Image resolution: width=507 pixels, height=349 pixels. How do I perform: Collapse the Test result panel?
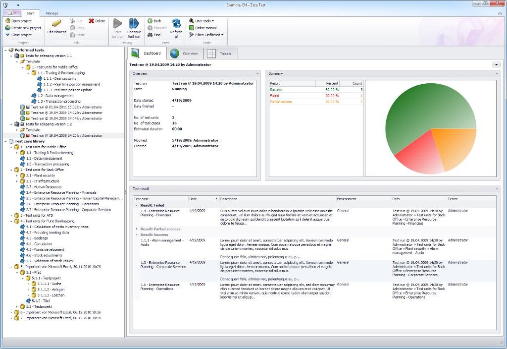(497, 189)
